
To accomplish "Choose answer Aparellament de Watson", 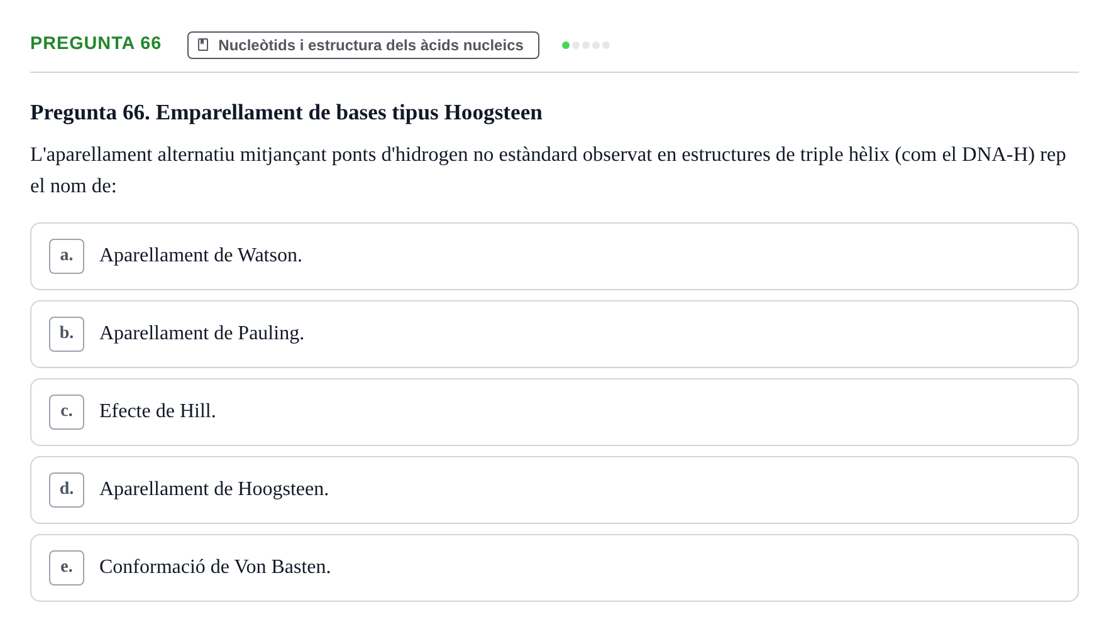I will click(554, 256).
